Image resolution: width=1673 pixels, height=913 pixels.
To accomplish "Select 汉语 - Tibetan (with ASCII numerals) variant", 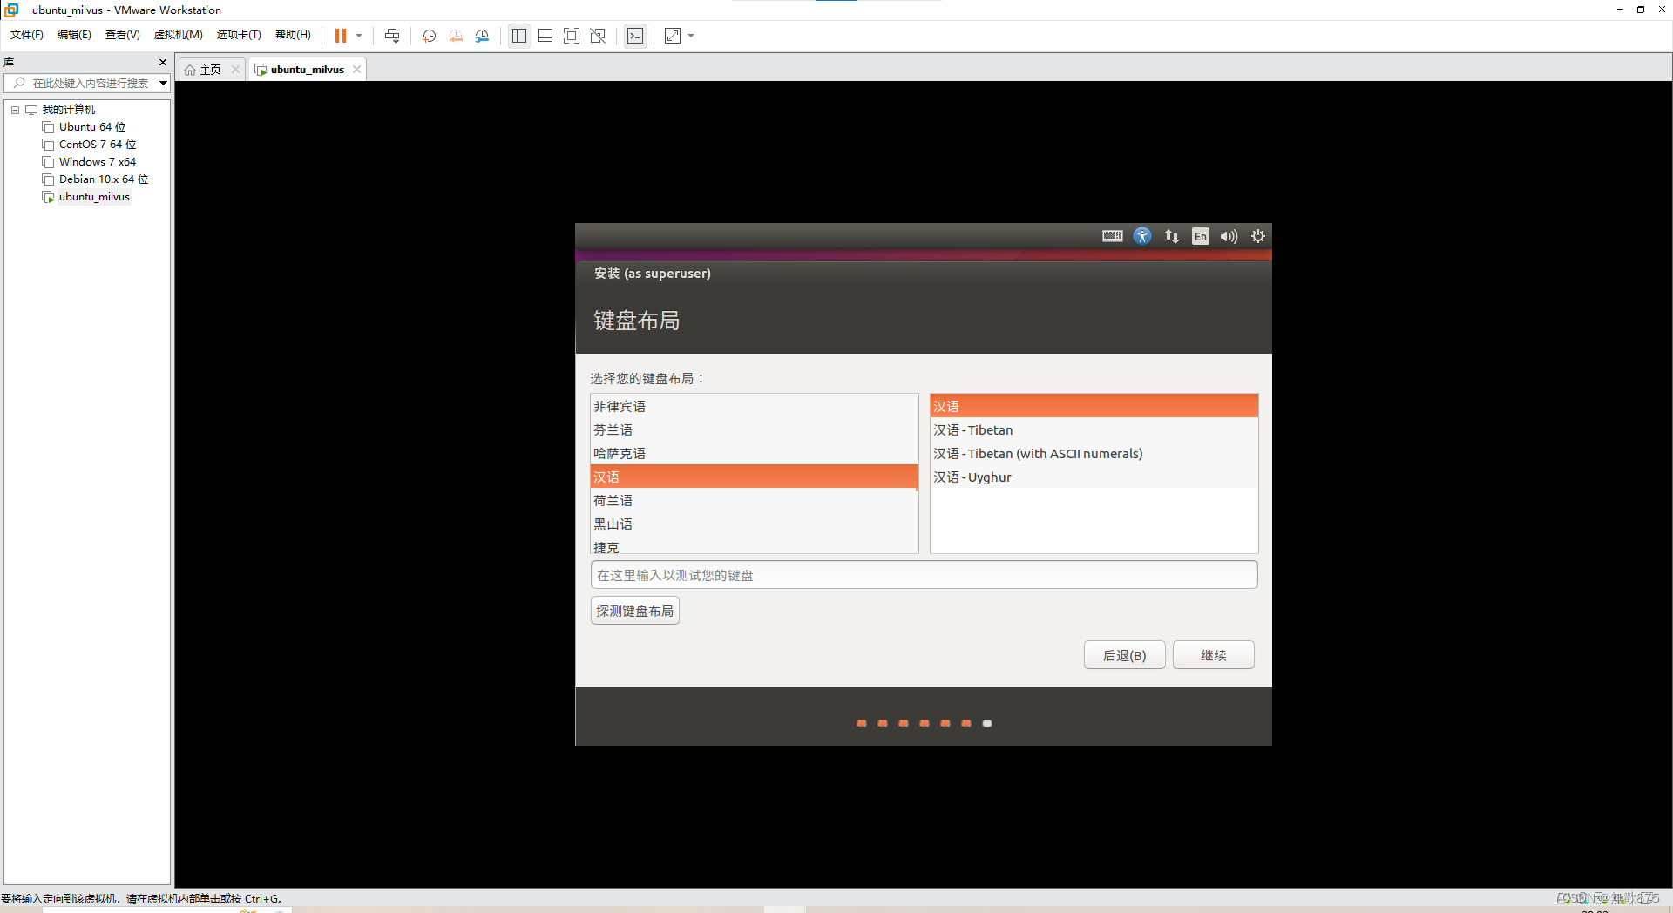I will (x=1094, y=454).
